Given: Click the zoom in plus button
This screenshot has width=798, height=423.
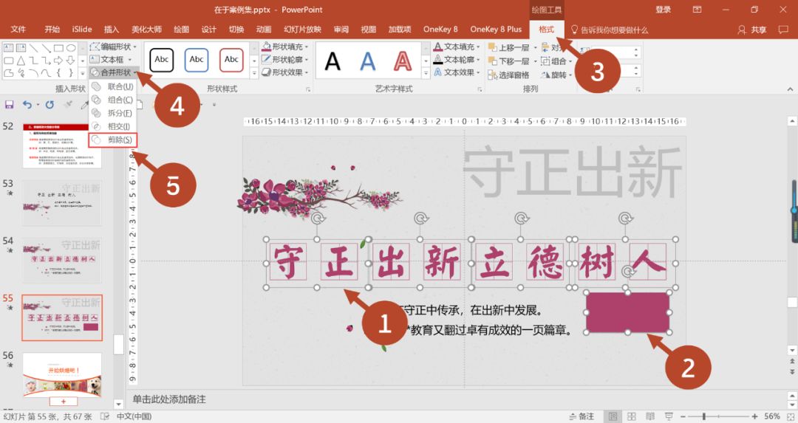Looking at the screenshot, I should 754,416.
